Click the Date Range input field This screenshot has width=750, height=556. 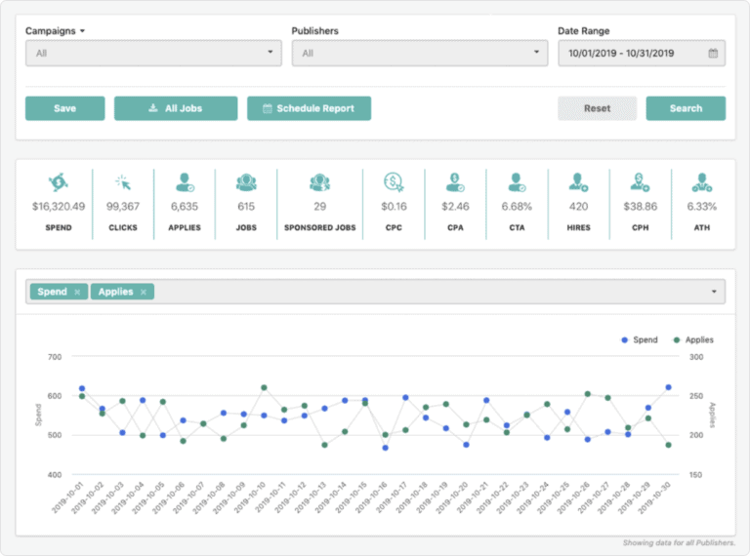(x=633, y=54)
